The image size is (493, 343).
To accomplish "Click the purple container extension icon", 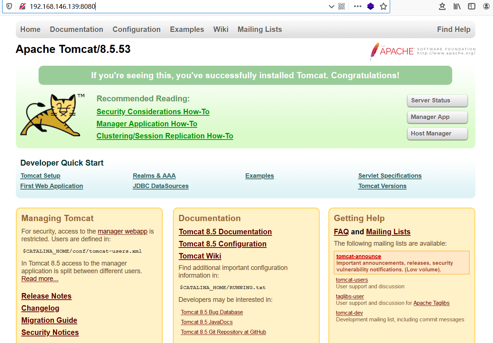I will (x=371, y=6).
